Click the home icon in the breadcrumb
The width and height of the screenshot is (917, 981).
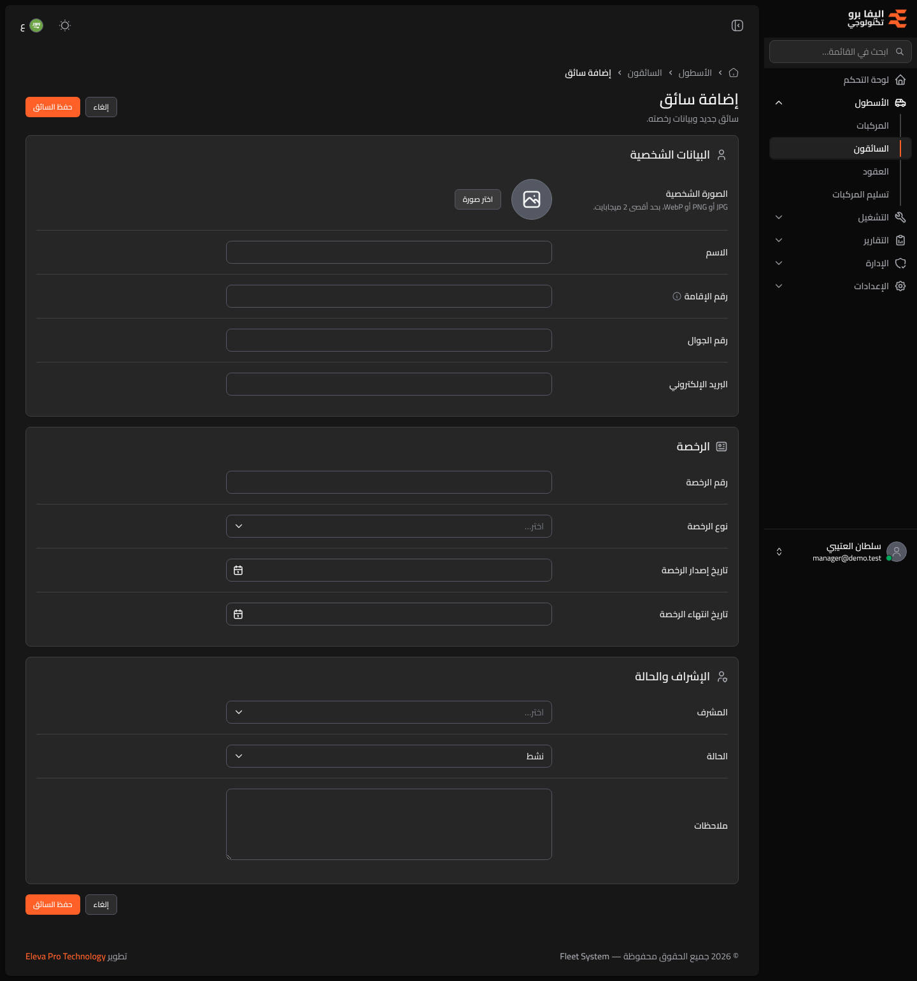click(x=734, y=73)
